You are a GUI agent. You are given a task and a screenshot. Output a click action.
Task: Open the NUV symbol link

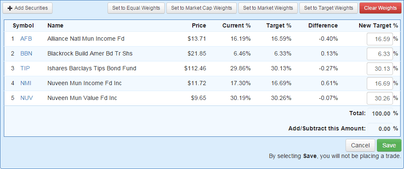[27, 98]
